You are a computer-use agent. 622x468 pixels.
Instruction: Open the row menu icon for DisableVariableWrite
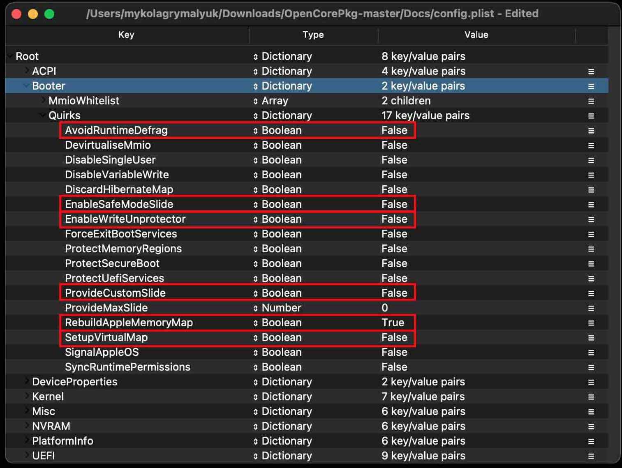591,175
